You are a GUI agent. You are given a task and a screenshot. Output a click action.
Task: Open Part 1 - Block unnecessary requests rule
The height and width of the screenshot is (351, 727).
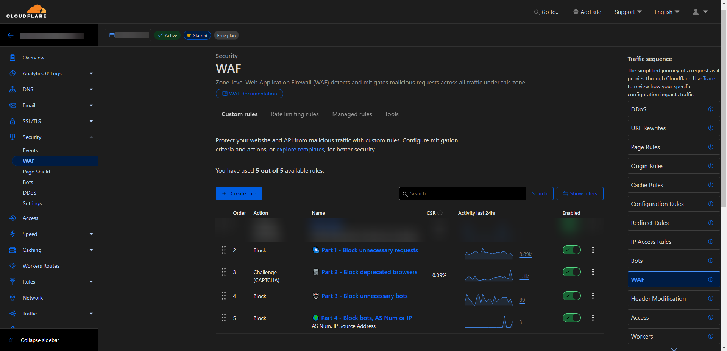pos(370,250)
